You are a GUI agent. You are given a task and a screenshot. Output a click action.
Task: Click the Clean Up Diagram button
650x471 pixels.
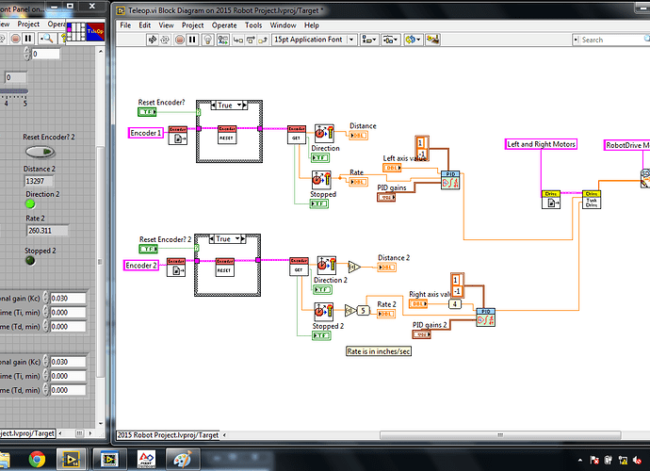(432, 40)
